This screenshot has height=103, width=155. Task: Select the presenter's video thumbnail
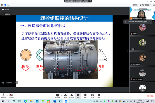click(142, 13)
